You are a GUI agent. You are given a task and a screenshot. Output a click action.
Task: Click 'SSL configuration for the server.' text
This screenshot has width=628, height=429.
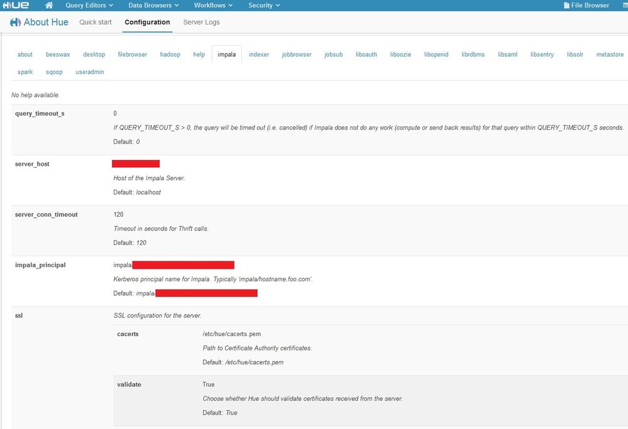[x=157, y=316]
